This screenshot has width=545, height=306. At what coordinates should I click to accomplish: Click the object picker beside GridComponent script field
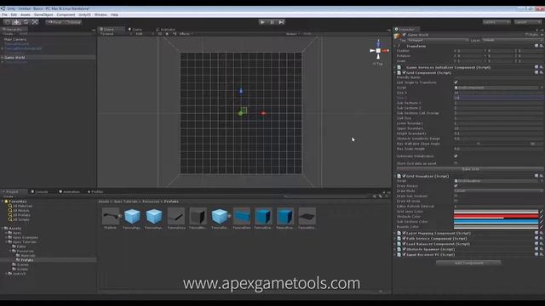[x=542, y=88]
